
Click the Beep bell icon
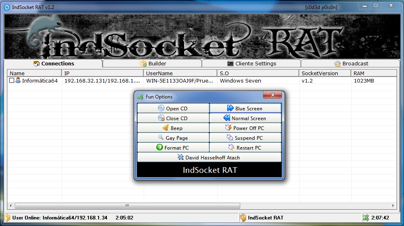(166, 128)
